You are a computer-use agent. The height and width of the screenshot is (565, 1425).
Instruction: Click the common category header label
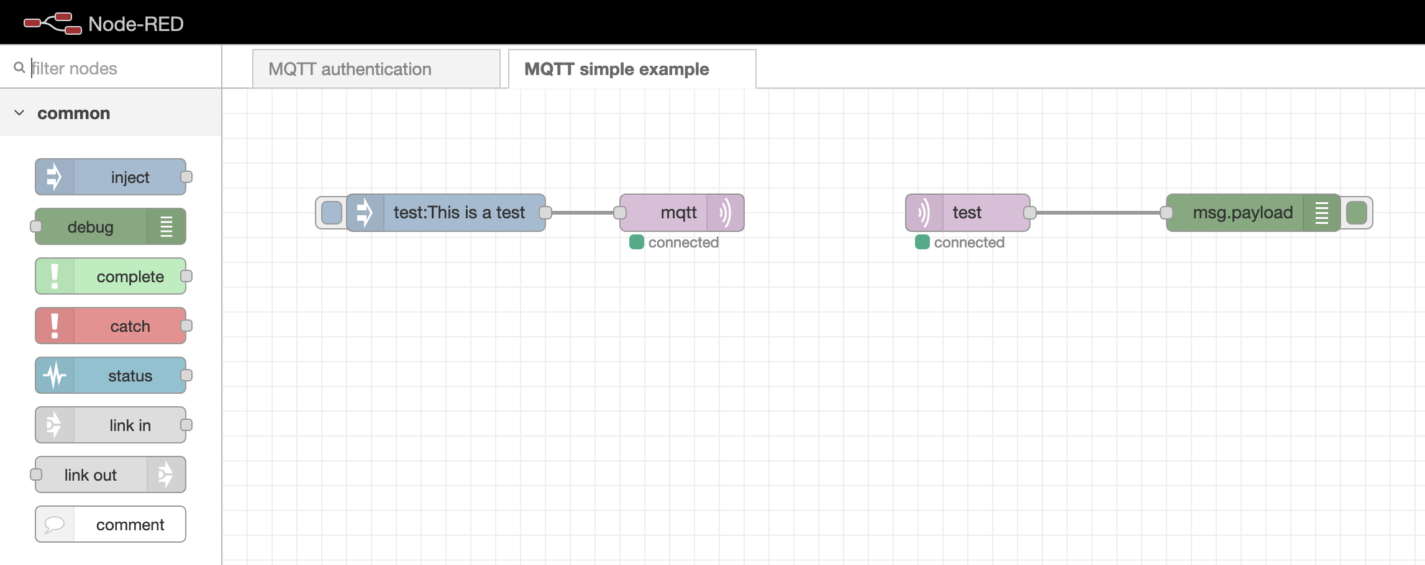[x=73, y=113]
